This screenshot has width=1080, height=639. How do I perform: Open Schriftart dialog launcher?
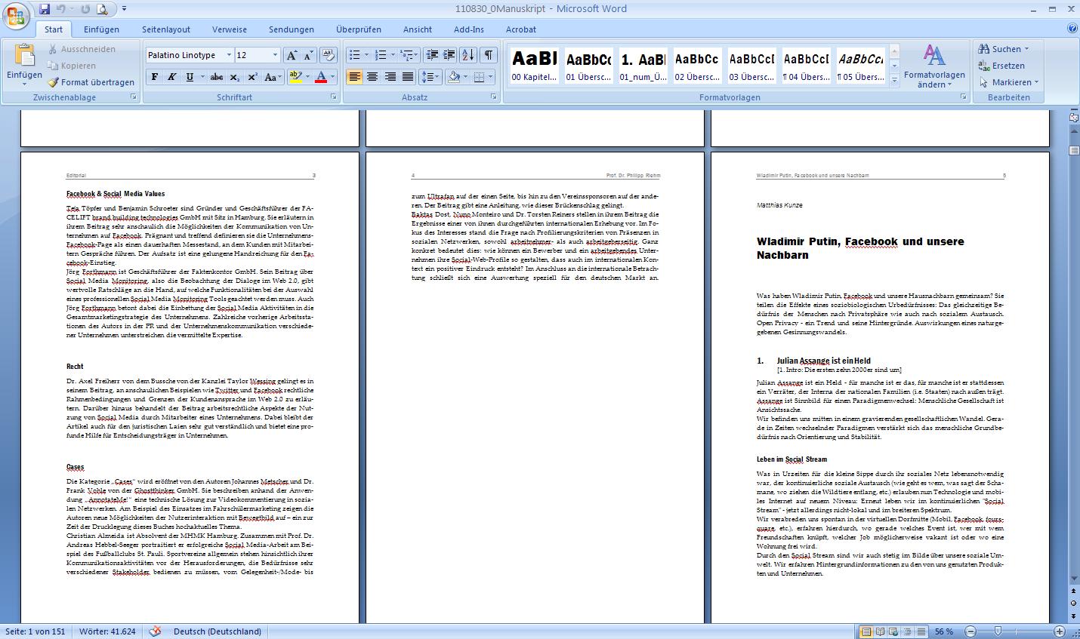coord(333,97)
